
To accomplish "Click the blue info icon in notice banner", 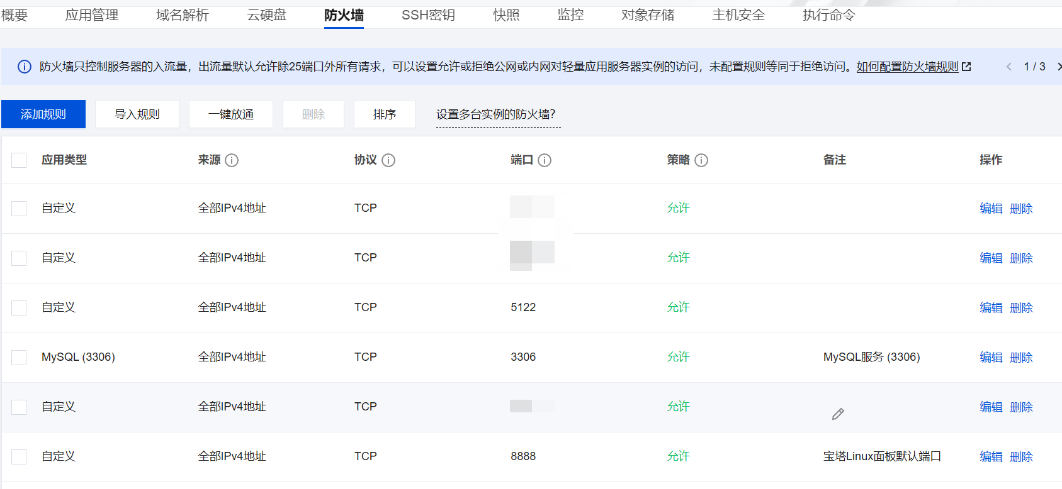I will pyautogui.click(x=25, y=67).
